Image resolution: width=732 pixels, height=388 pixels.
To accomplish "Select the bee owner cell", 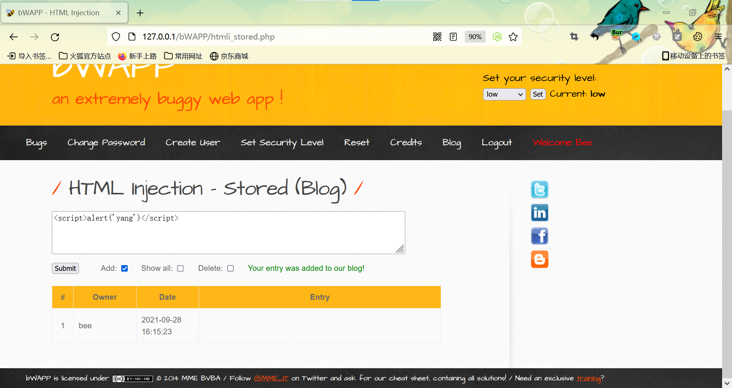I will point(105,326).
